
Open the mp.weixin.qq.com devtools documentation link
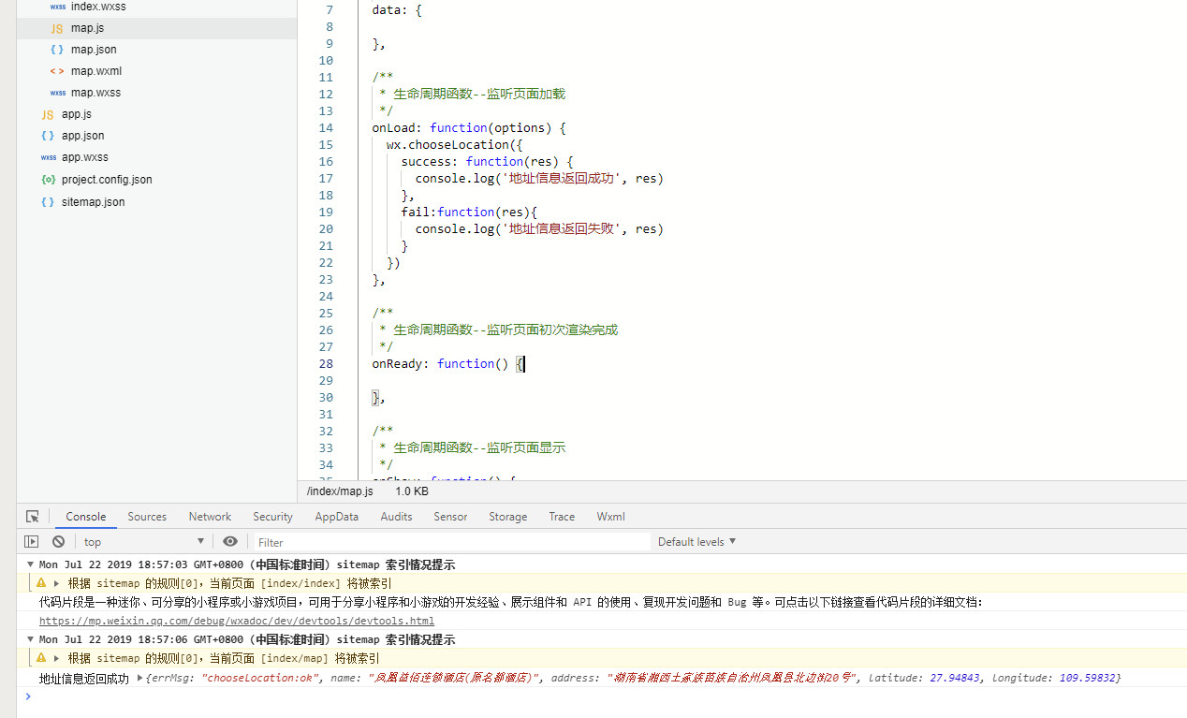coord(236,621)
